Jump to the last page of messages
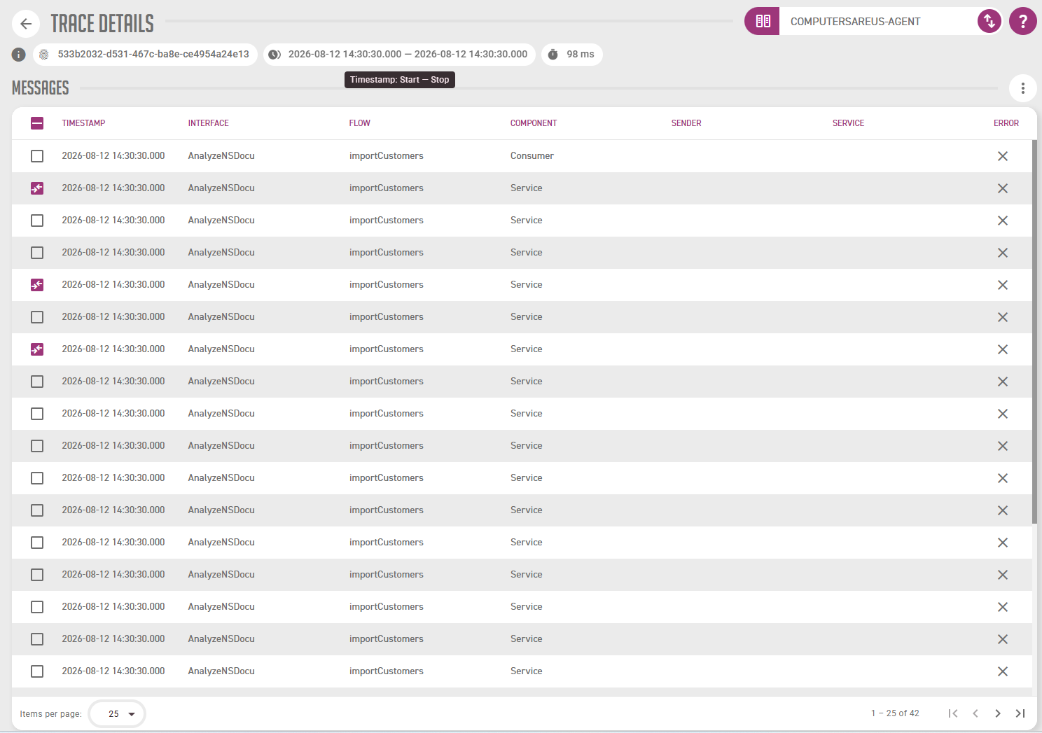The width and height of the screenshot is (1042, 733). click(x=1020, y=713)
